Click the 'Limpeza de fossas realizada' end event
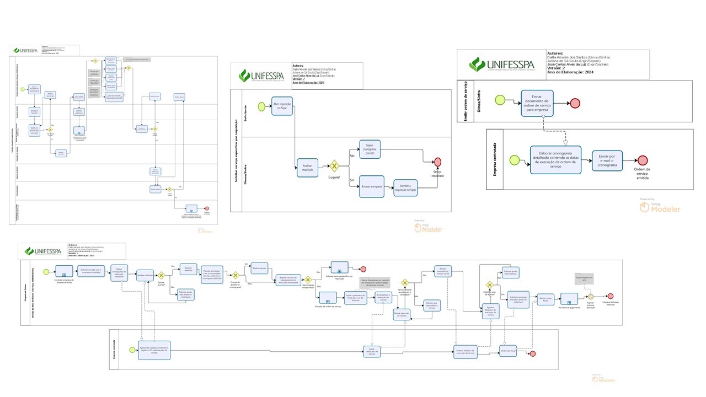 610,296
